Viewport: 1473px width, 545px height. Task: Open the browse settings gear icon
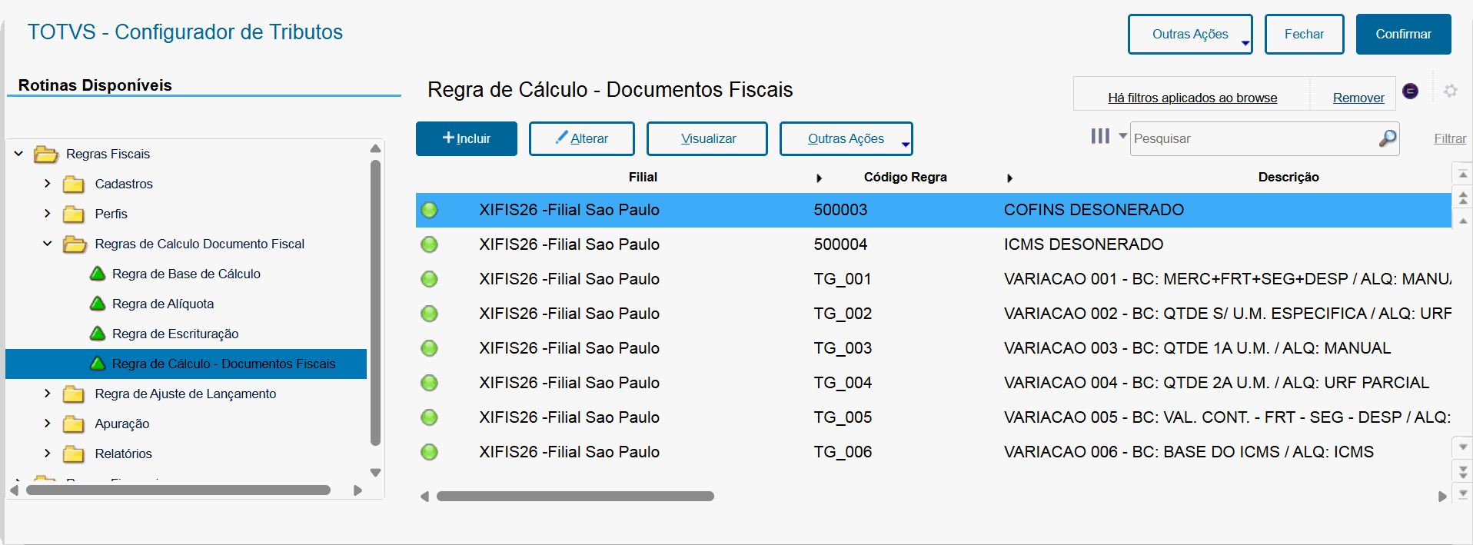pyautogui.click(x=1451, y=91)
